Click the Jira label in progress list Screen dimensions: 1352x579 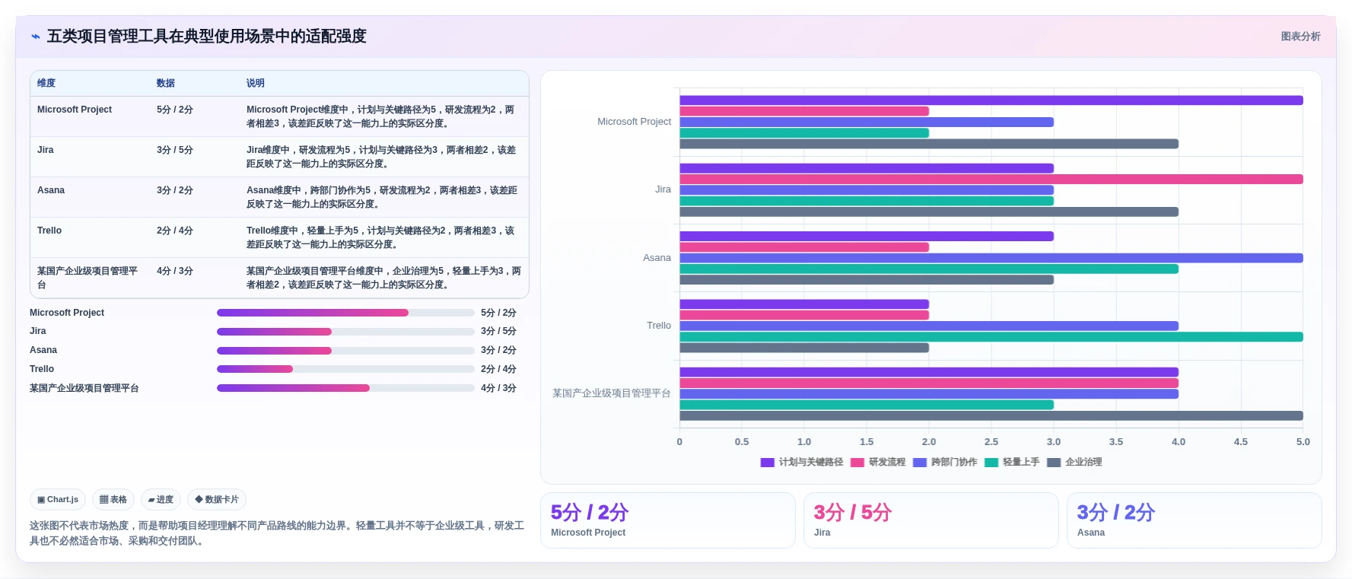point(38,331)
